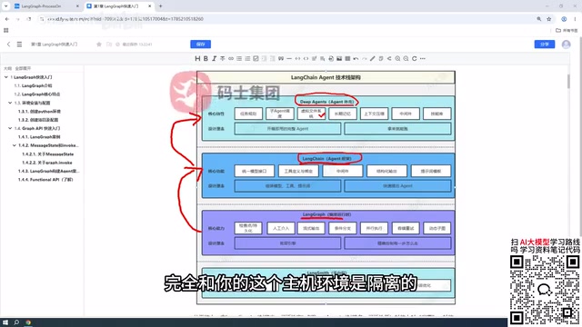Click the Chrome icon in the taskbar
582x327 pixels.
[28, 322]
